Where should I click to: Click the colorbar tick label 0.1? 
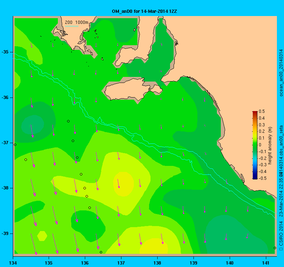[262, 138]
